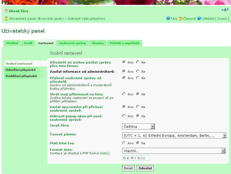This screenshot has height=174, width=231.
Task: Select Ano for daylight saving time
Action: click(x=124, y=143)
